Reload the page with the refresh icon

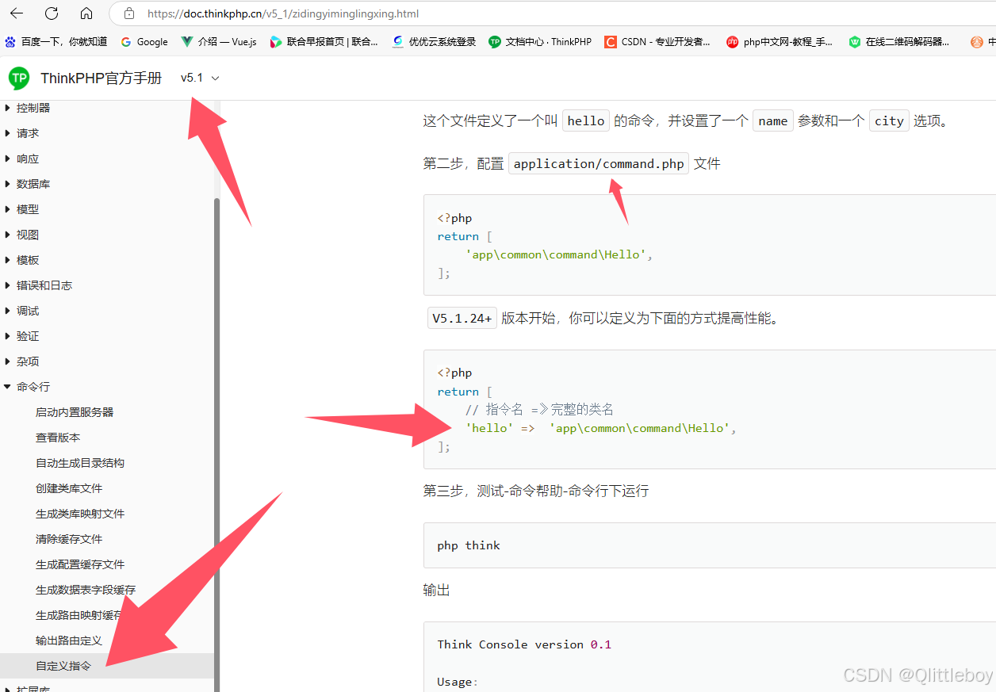point(52,13)
